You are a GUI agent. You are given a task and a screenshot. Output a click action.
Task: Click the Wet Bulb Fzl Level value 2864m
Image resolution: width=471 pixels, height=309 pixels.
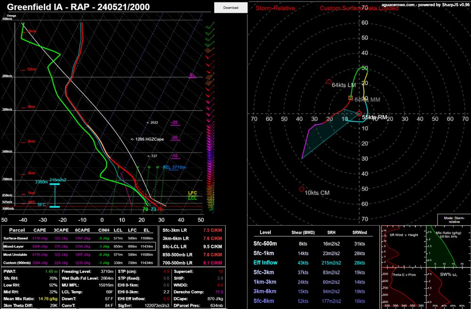tap(107, 278)
